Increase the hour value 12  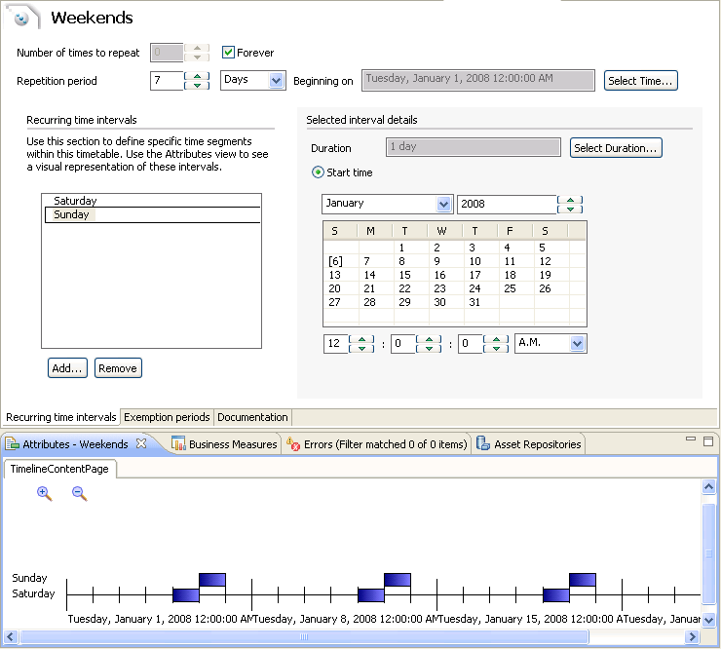(x=361, y=339)
